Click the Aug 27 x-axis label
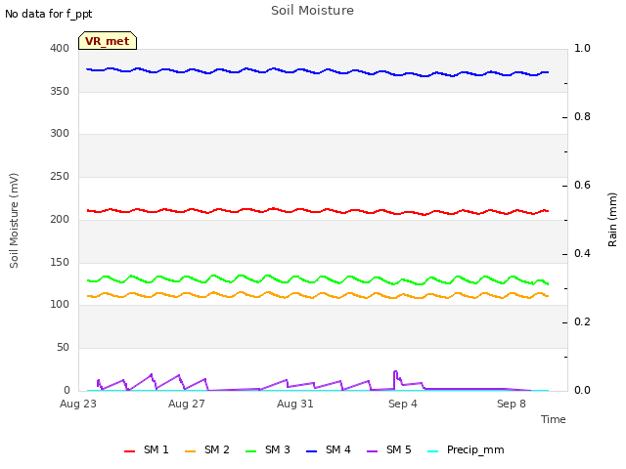The image size is (626, 469). [x=187, y=404]
